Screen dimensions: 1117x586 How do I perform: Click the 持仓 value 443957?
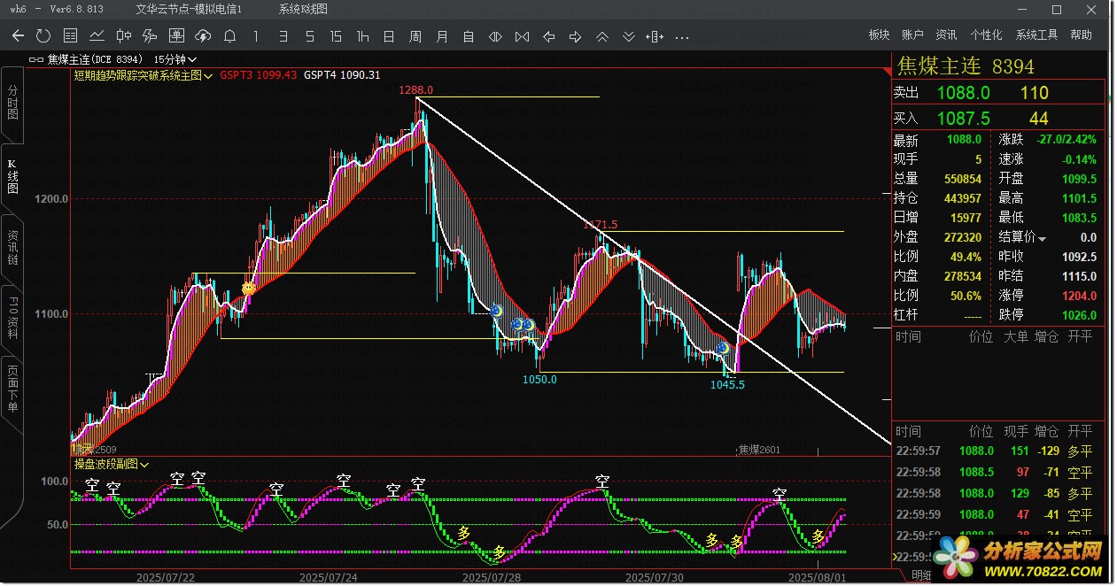click(963, 198)
